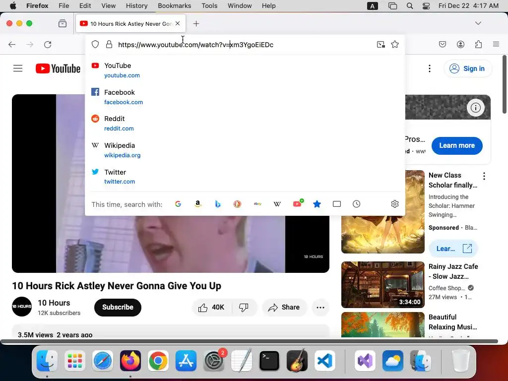The height and width of the screenshot is (381, 508).
Task: Launch Terminal from the Dock
Action: (269, 361)
